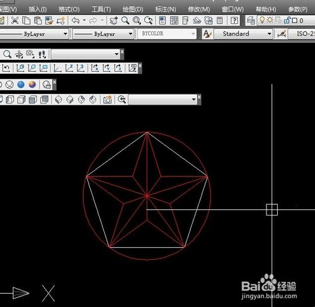Open the second ByLayer lineweight dropdown
The width and height of the screenshot is (315, 307).
(x=103, y=34)
